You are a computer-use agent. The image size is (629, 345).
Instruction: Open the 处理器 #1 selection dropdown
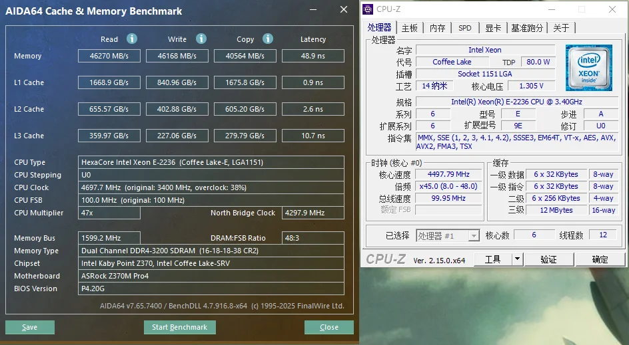point(473,235)
